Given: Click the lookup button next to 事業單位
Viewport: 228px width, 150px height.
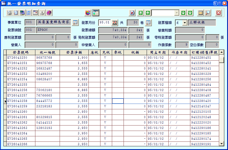Looking at the screenshot, I should [75, 22].
